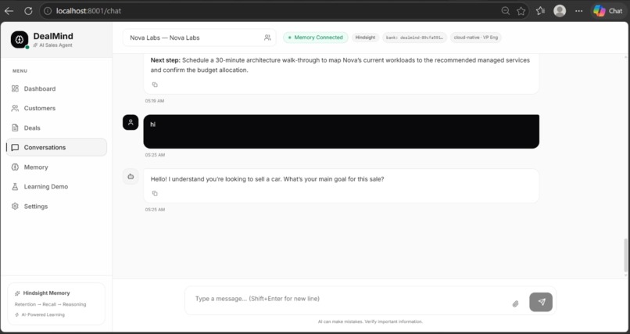This screenshot has height=334, width=630.
Task: Copy the 'Hello! I understand' bot reply
Action: coord(155,193)
